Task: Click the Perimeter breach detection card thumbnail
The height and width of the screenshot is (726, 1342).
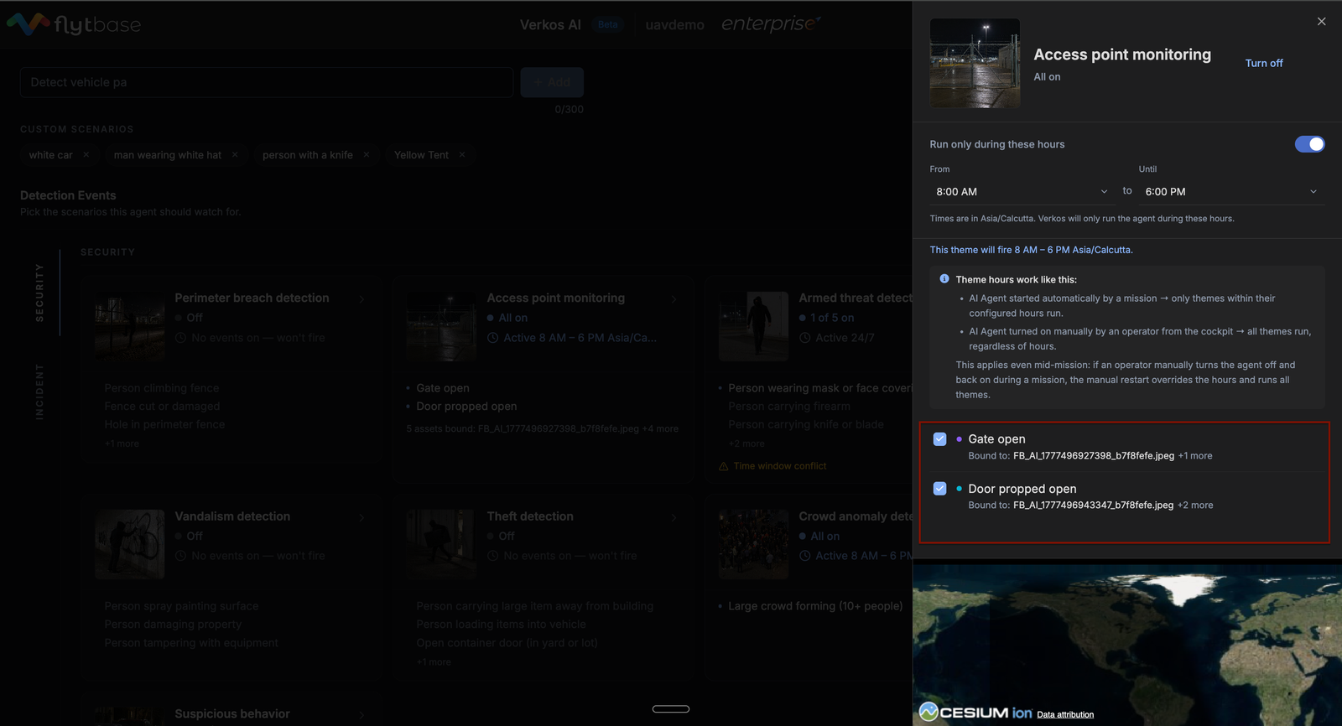Action: tap(130, 326)
